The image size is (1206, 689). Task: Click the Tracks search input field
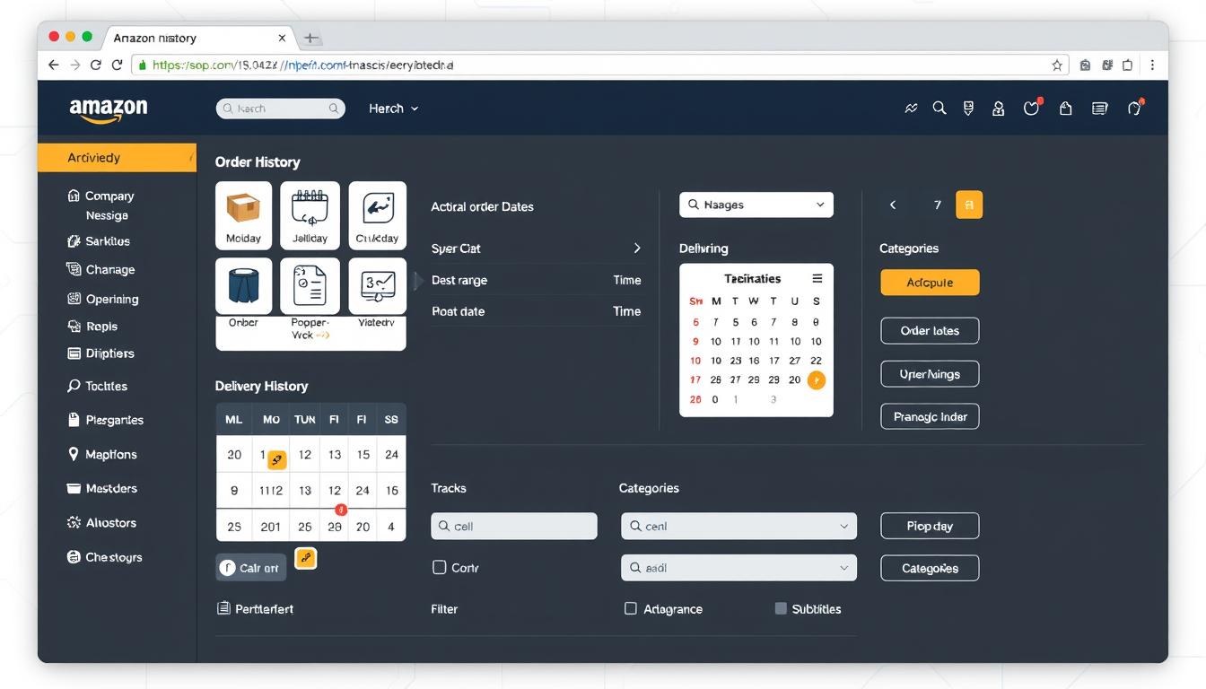point(513,527)
